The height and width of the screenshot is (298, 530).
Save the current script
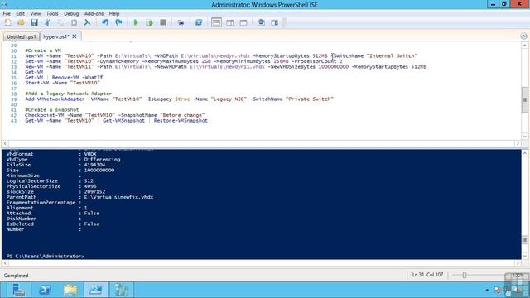[x=34, y=22]
